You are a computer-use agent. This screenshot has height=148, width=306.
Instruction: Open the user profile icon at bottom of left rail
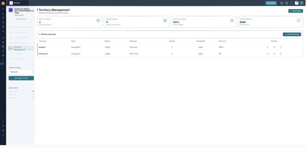(x=3, y=135)
